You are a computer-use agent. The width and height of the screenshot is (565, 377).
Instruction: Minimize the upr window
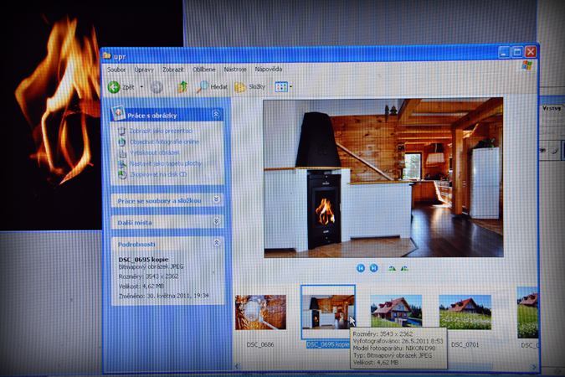pos(504,52)
